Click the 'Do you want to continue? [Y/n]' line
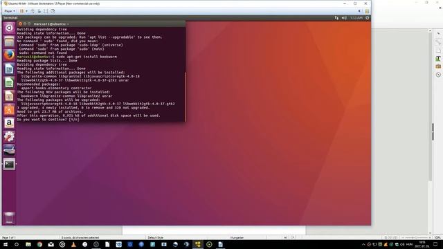This screenshot has width=443, height=249. tap(48, 120)
